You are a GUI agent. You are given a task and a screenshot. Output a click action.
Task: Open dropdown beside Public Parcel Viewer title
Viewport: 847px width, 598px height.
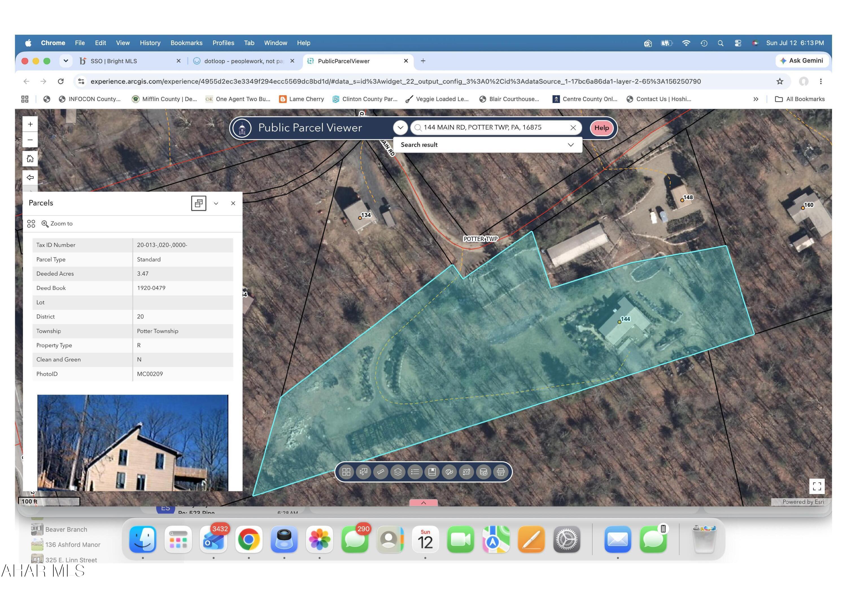tap(400, 128)
